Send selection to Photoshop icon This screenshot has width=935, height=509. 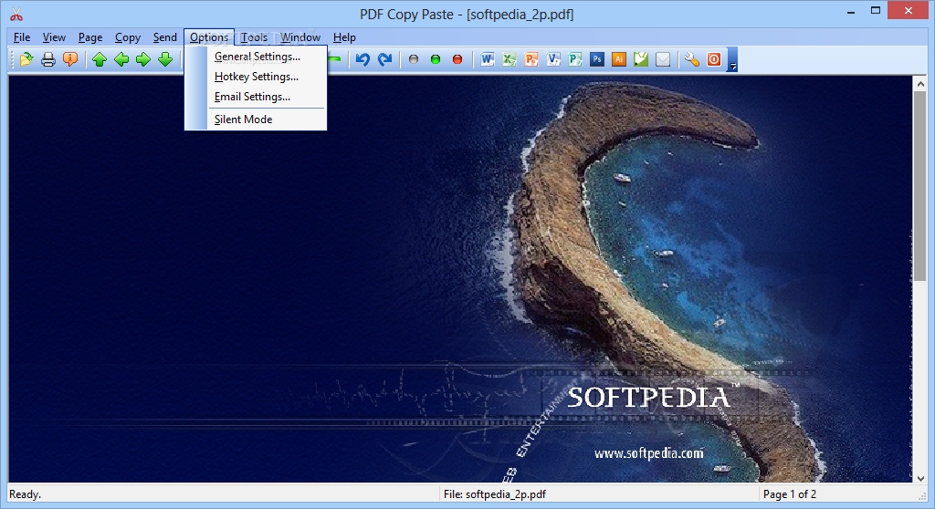597,59
